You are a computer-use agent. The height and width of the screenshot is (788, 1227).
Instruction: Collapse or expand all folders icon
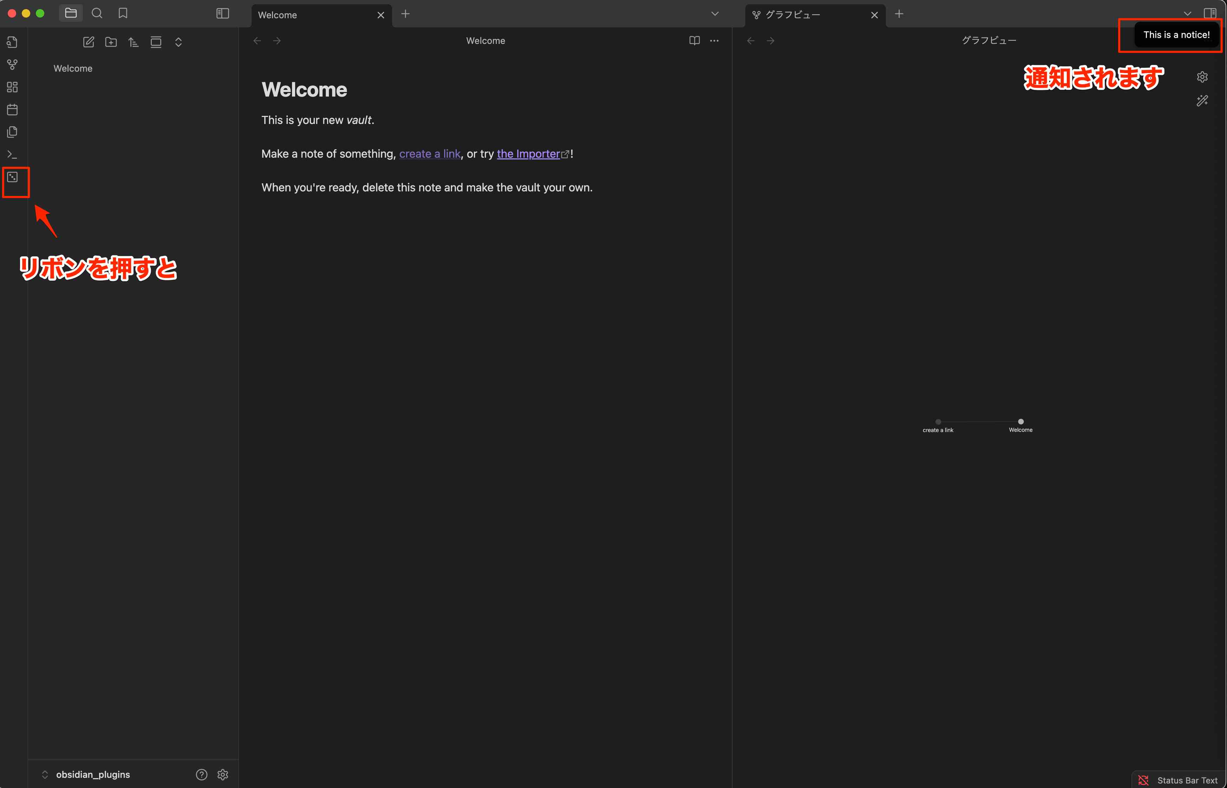178,42
